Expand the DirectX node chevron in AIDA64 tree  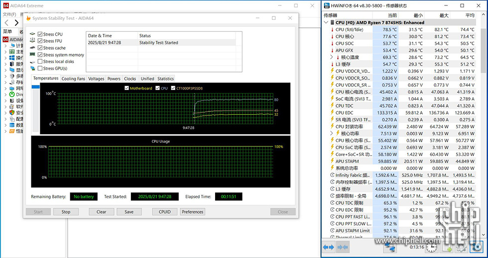pyautogui.click(x=5, y=94)
